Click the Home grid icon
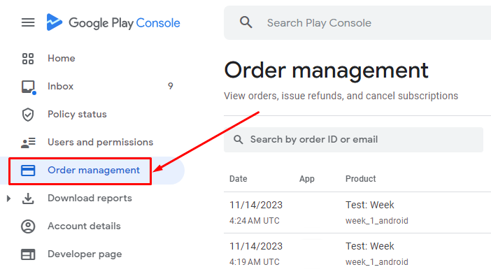 (x=28, y=59)
